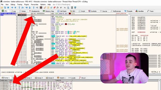
Task: Select the Dump 5 tab
Action: pos(50,78)
